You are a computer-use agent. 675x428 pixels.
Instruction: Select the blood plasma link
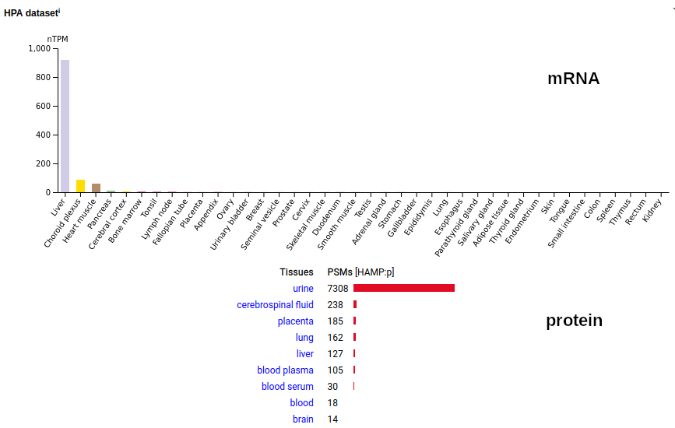click(285, 370)
